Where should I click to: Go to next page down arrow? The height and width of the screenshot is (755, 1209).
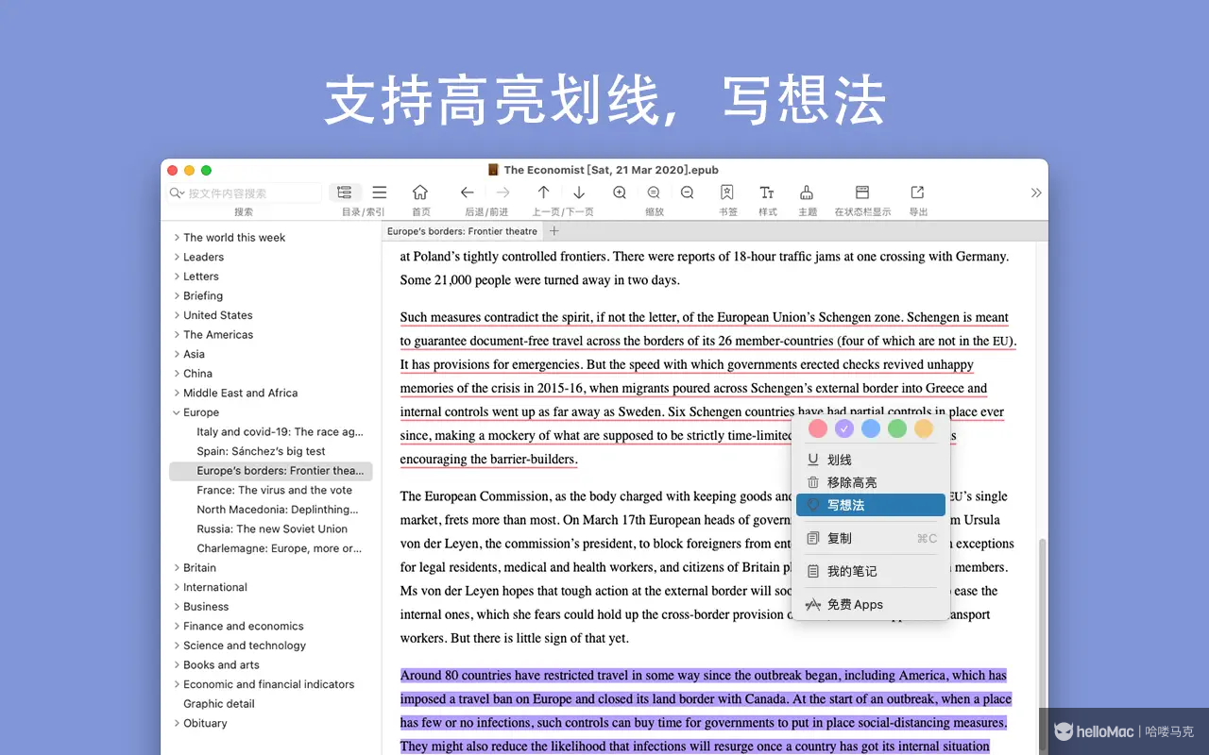click(579, 193)
